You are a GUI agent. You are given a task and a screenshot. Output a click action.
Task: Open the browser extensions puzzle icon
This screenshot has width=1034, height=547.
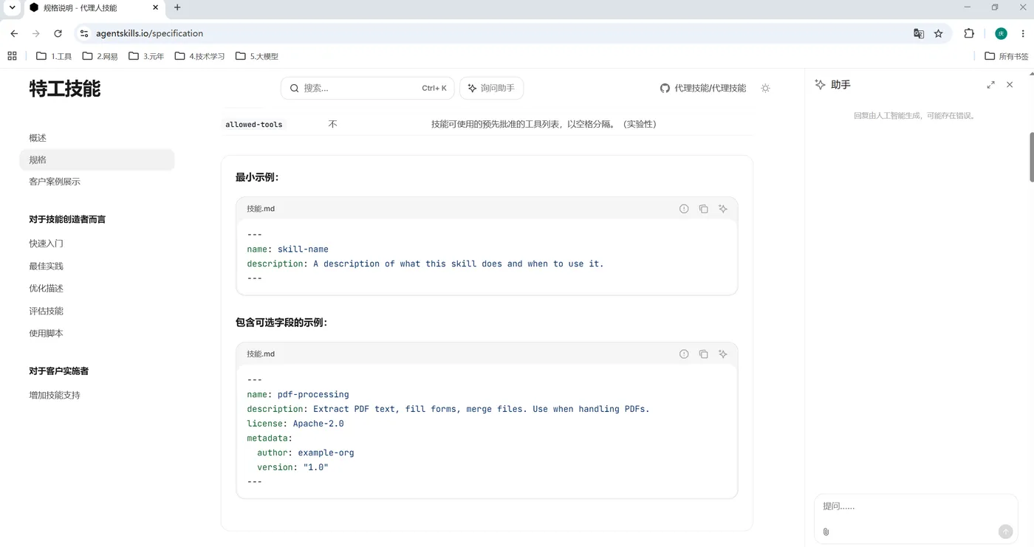point(969,33)
